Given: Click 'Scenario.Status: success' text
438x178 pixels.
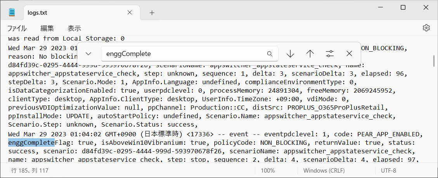Looking at the screenshot, I should [148, 124].
